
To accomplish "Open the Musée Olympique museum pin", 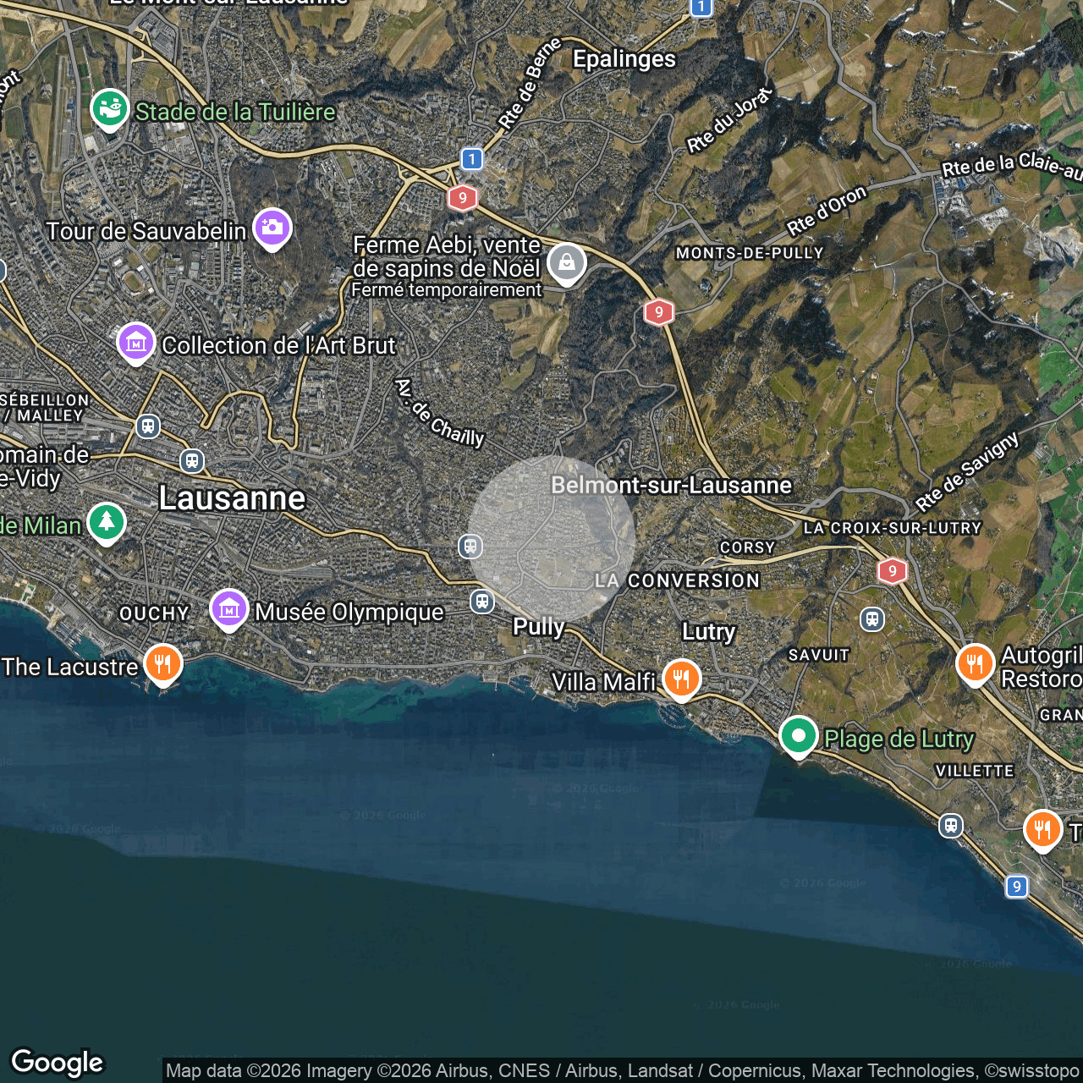I will coord(228,609).
